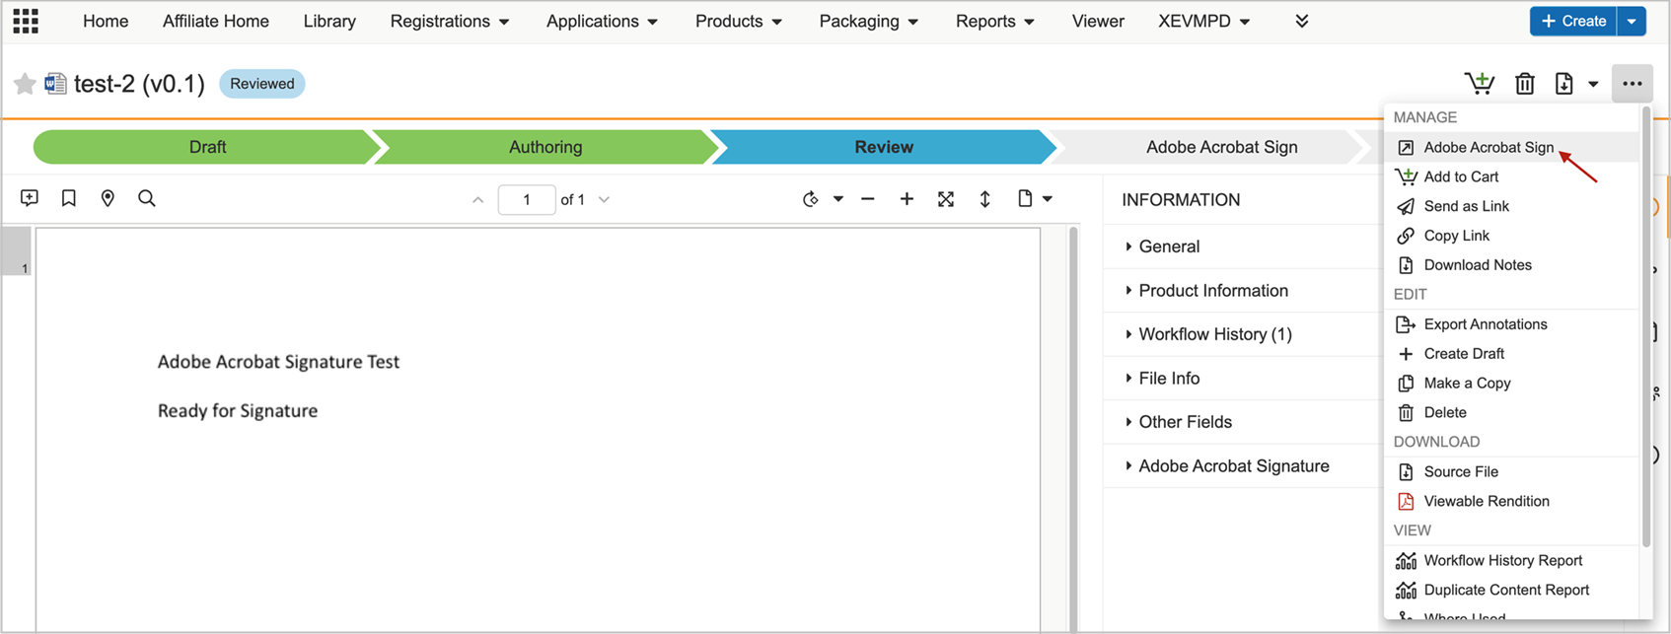Viewport: 1671px width, 634px height.
Task: Open the apps grid launcher icon
Action: [26, 21]
